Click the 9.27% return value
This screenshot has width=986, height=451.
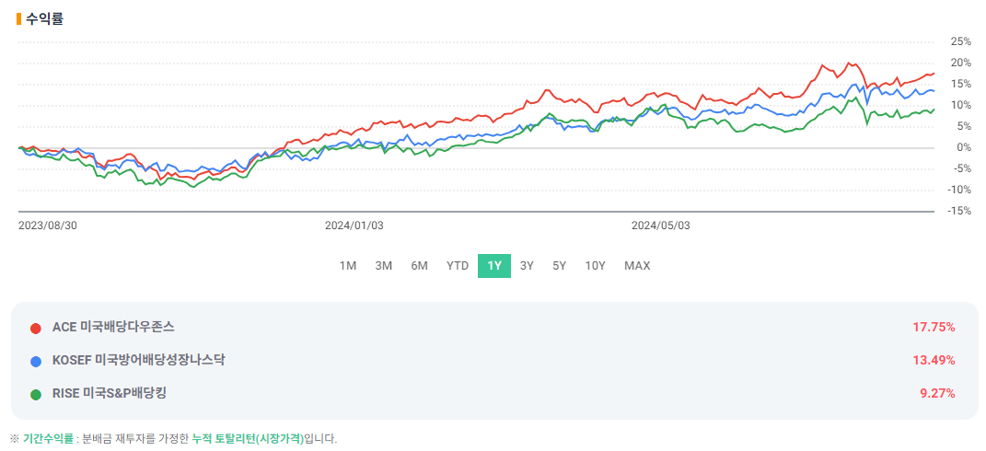(937, 394)
